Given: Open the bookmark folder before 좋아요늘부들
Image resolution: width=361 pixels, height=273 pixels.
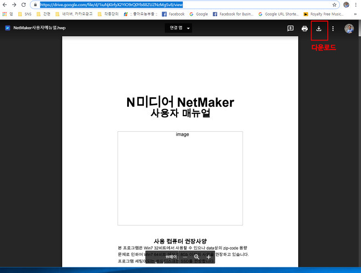Looking at the screenshot, I should click(x=108, y=14).
